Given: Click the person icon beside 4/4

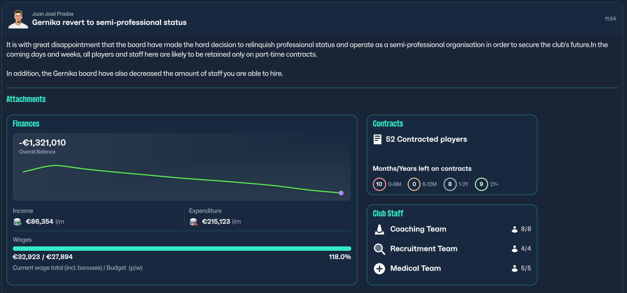Looking at the screenshot, I should pos(515,249).
